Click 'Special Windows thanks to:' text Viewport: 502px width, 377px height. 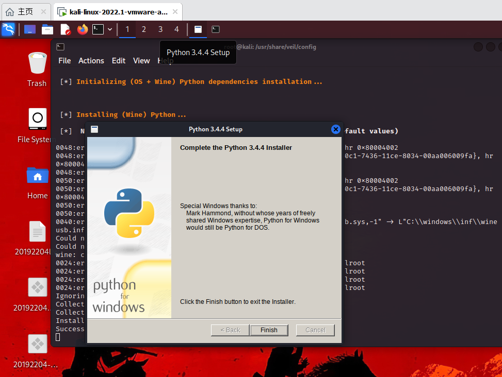click(218, 205)
